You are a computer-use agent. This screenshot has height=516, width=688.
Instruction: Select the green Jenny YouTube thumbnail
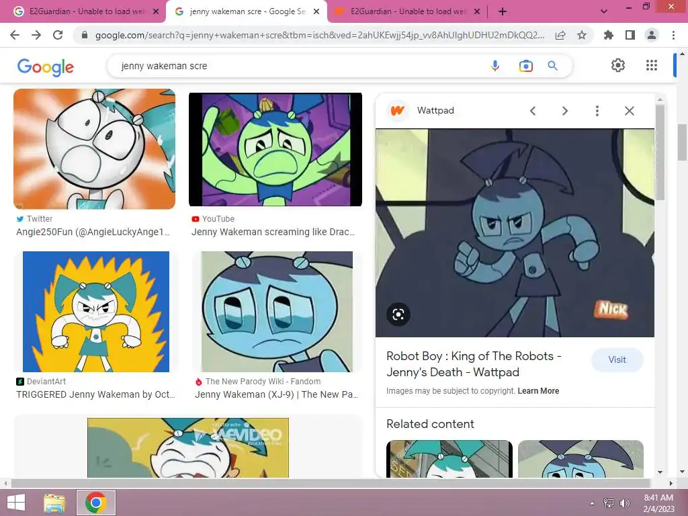coord(275,149)
